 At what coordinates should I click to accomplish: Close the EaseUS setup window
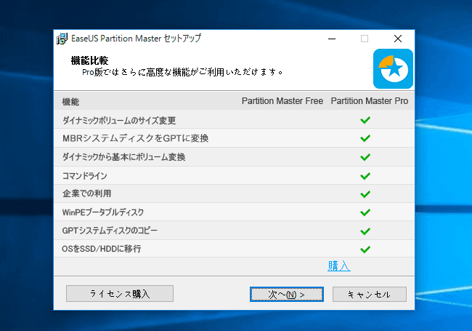[398, 39]
